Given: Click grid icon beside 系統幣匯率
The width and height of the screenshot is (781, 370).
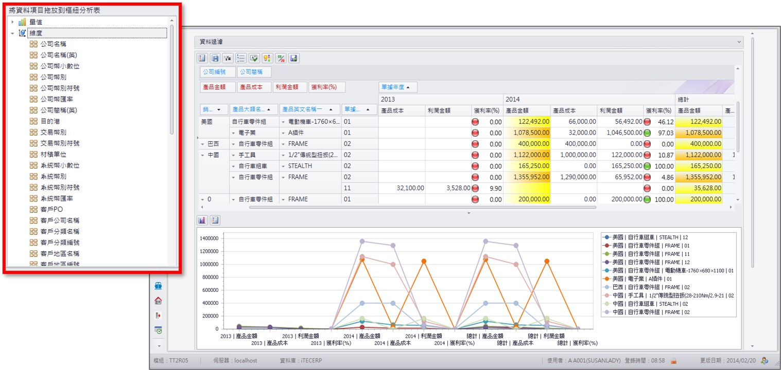Looking at the screenshot, I should 33,198.
